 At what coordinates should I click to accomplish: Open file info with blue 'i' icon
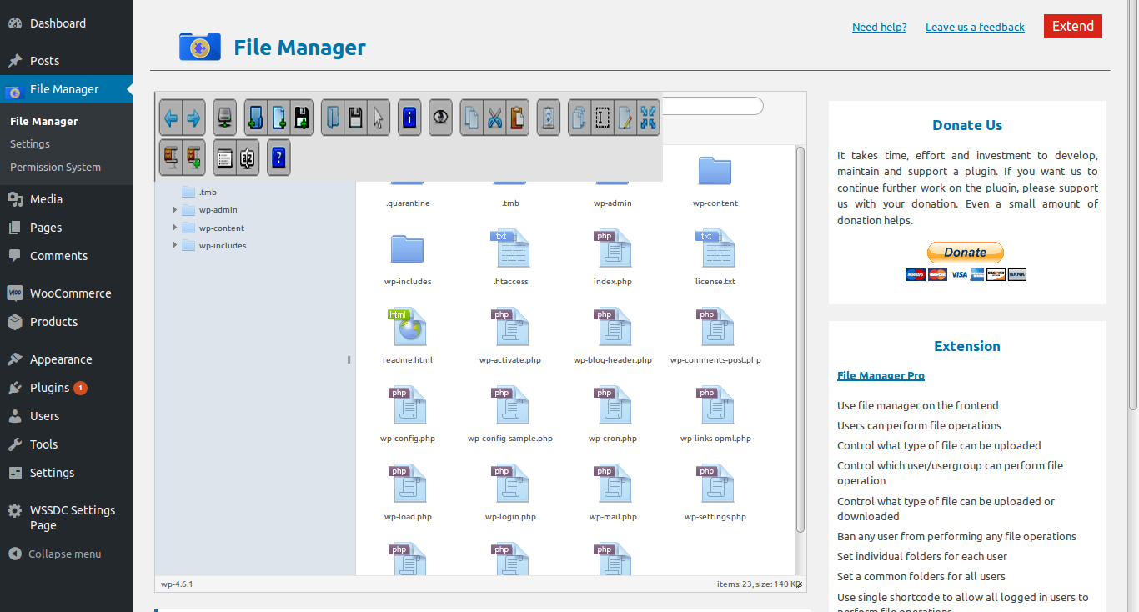click(x=409, y=118)
